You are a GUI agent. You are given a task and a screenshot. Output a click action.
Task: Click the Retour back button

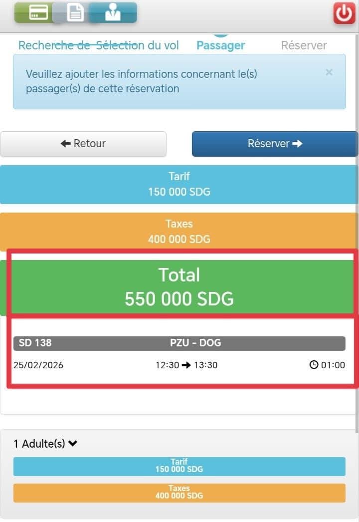coord(83,144)
